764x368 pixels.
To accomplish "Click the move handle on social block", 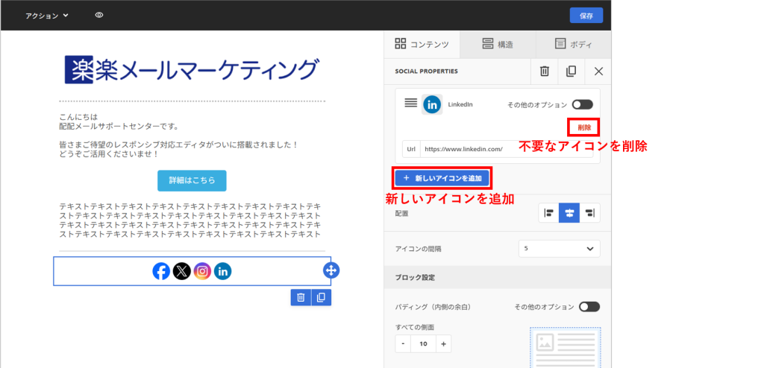I will point(331,270).
